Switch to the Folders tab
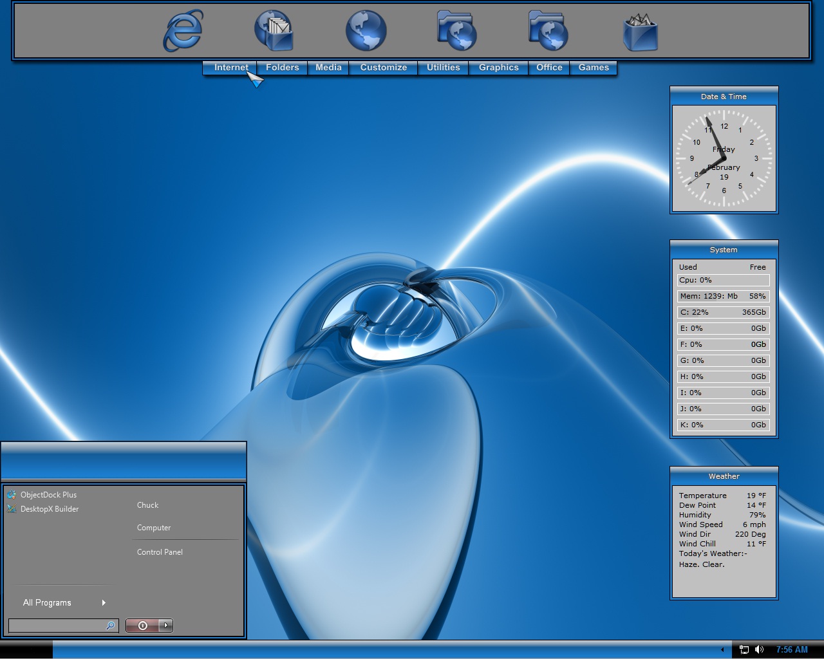824x659 pixels. tap(283, 68)
